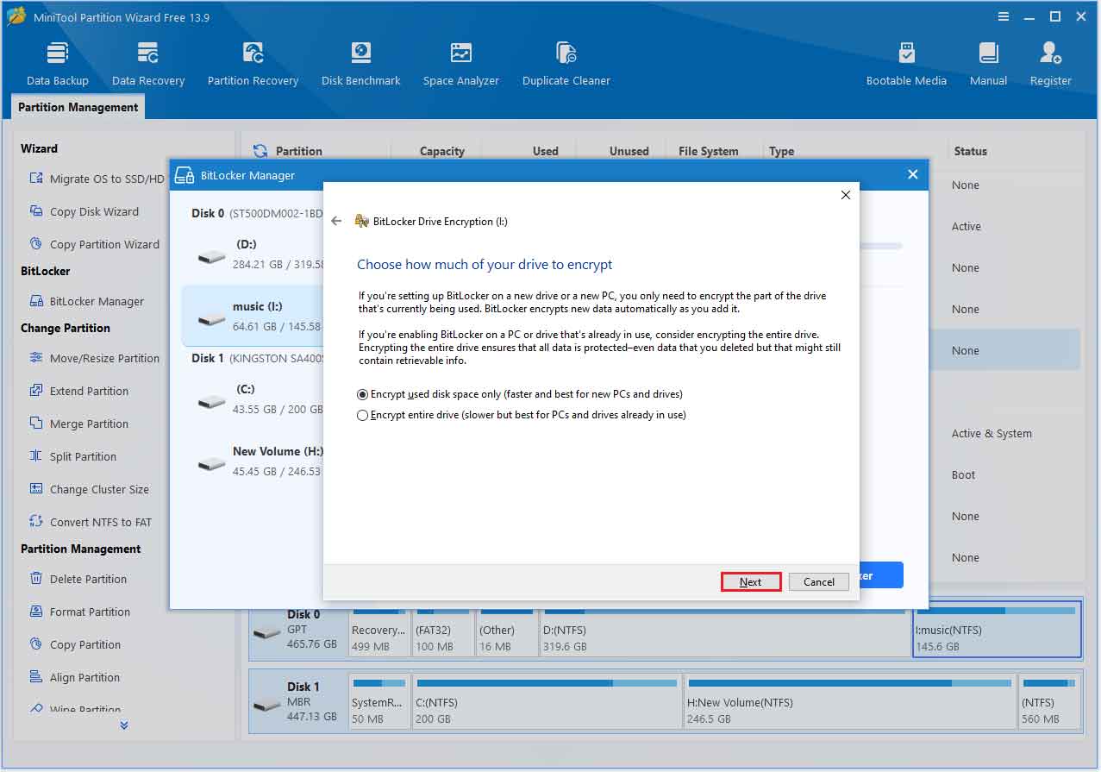Click the 'Boot' status cell
This screenshot has width=1101, height=772.
coord(963,475)
